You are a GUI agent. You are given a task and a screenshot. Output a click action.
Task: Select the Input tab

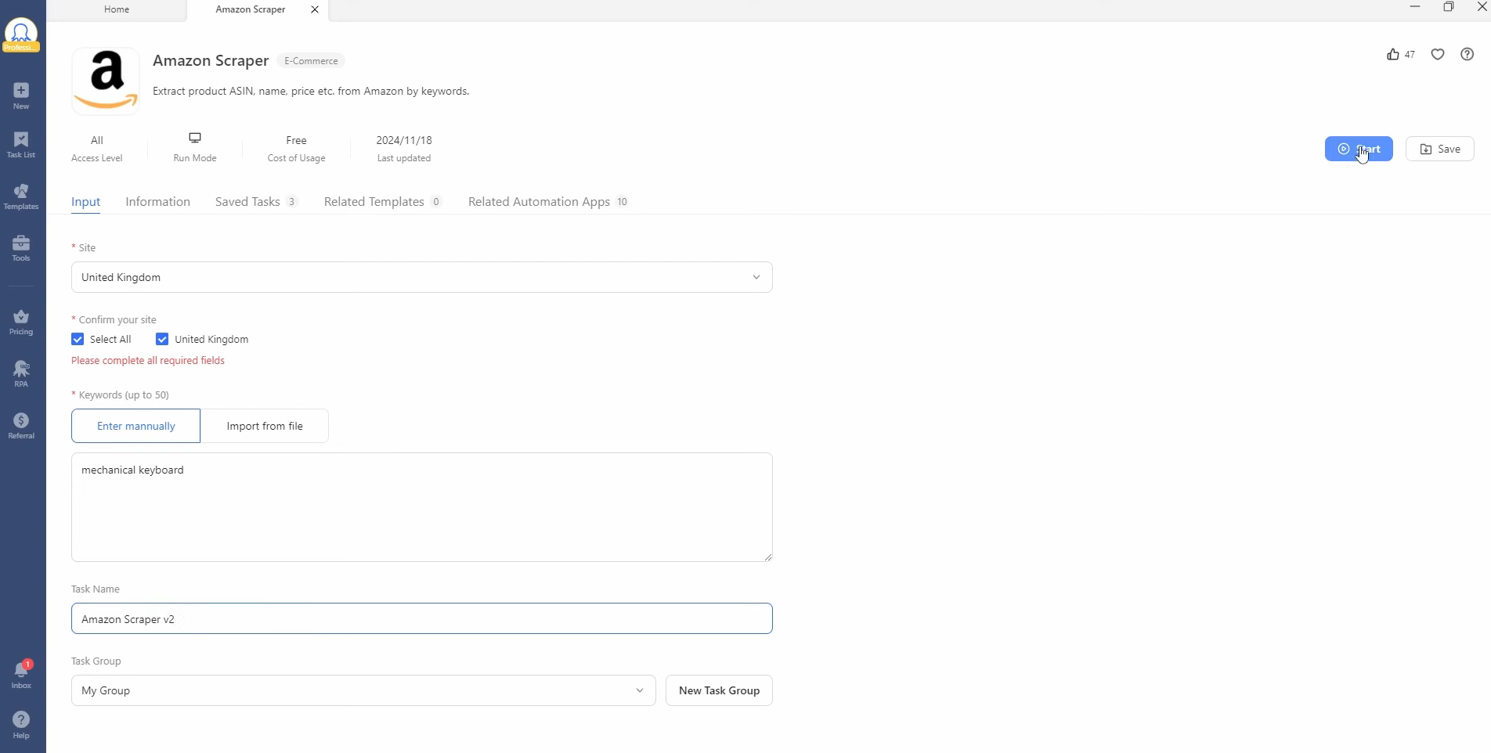(x=85, y=201)
